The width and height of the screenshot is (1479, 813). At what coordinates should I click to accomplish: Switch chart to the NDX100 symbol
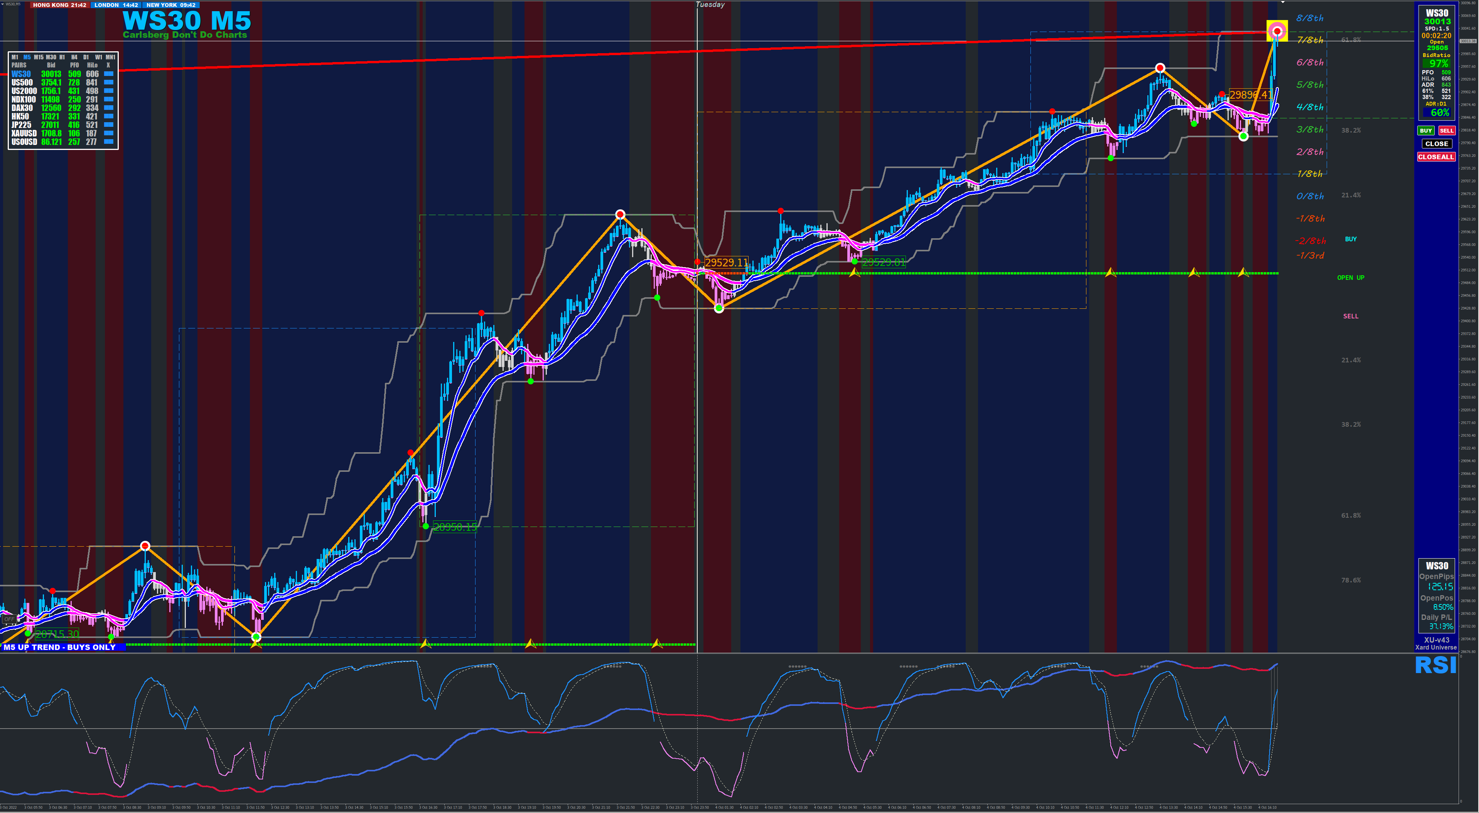coord(24,100)
